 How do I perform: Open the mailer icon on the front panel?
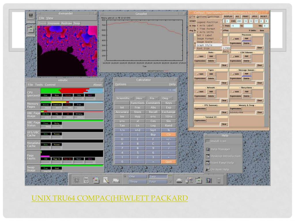coord(116,181)
